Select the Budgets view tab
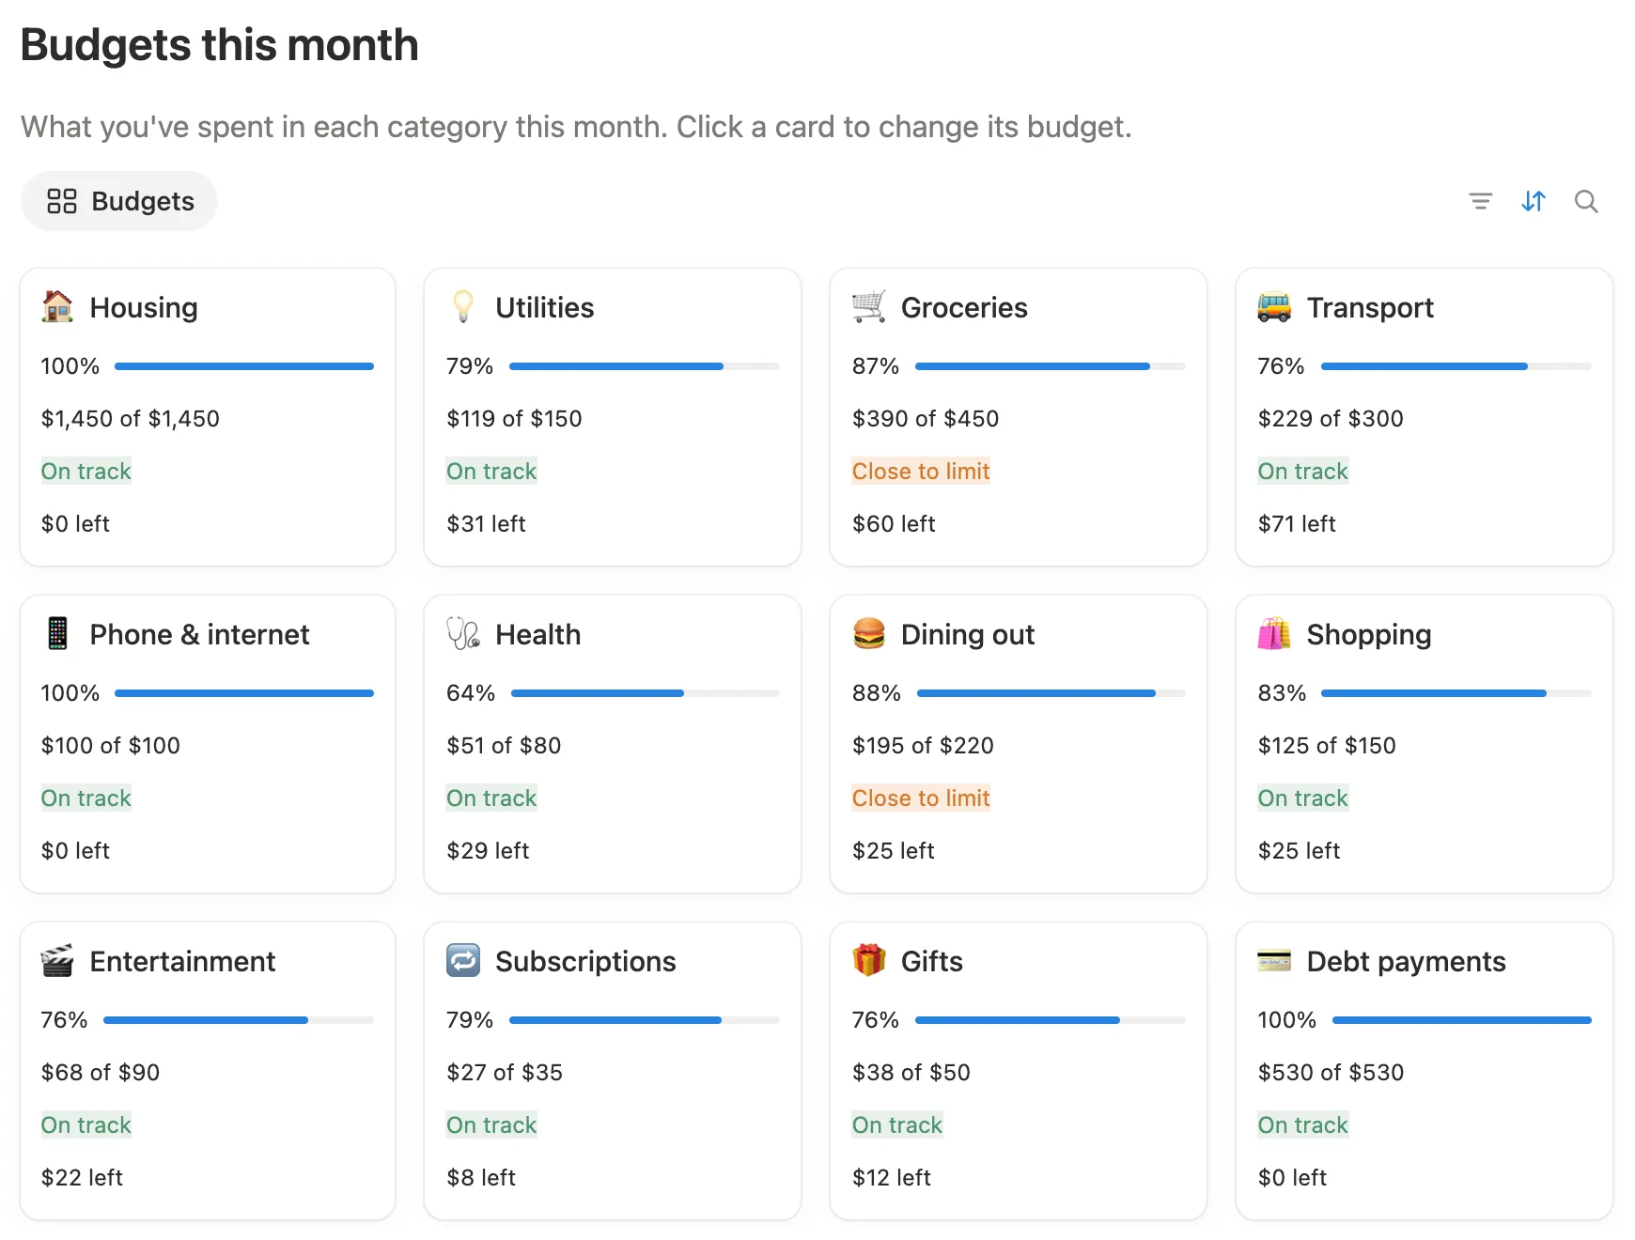1635x1240 pixels. point(119,201)
